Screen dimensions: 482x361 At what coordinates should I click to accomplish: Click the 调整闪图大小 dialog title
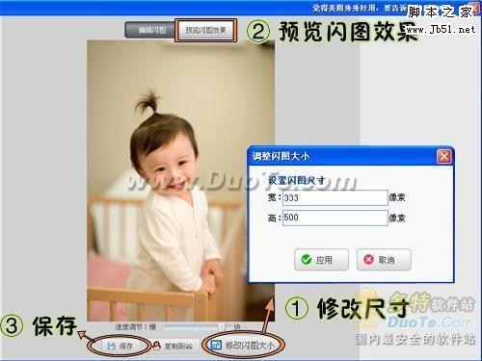coord(281,157)
